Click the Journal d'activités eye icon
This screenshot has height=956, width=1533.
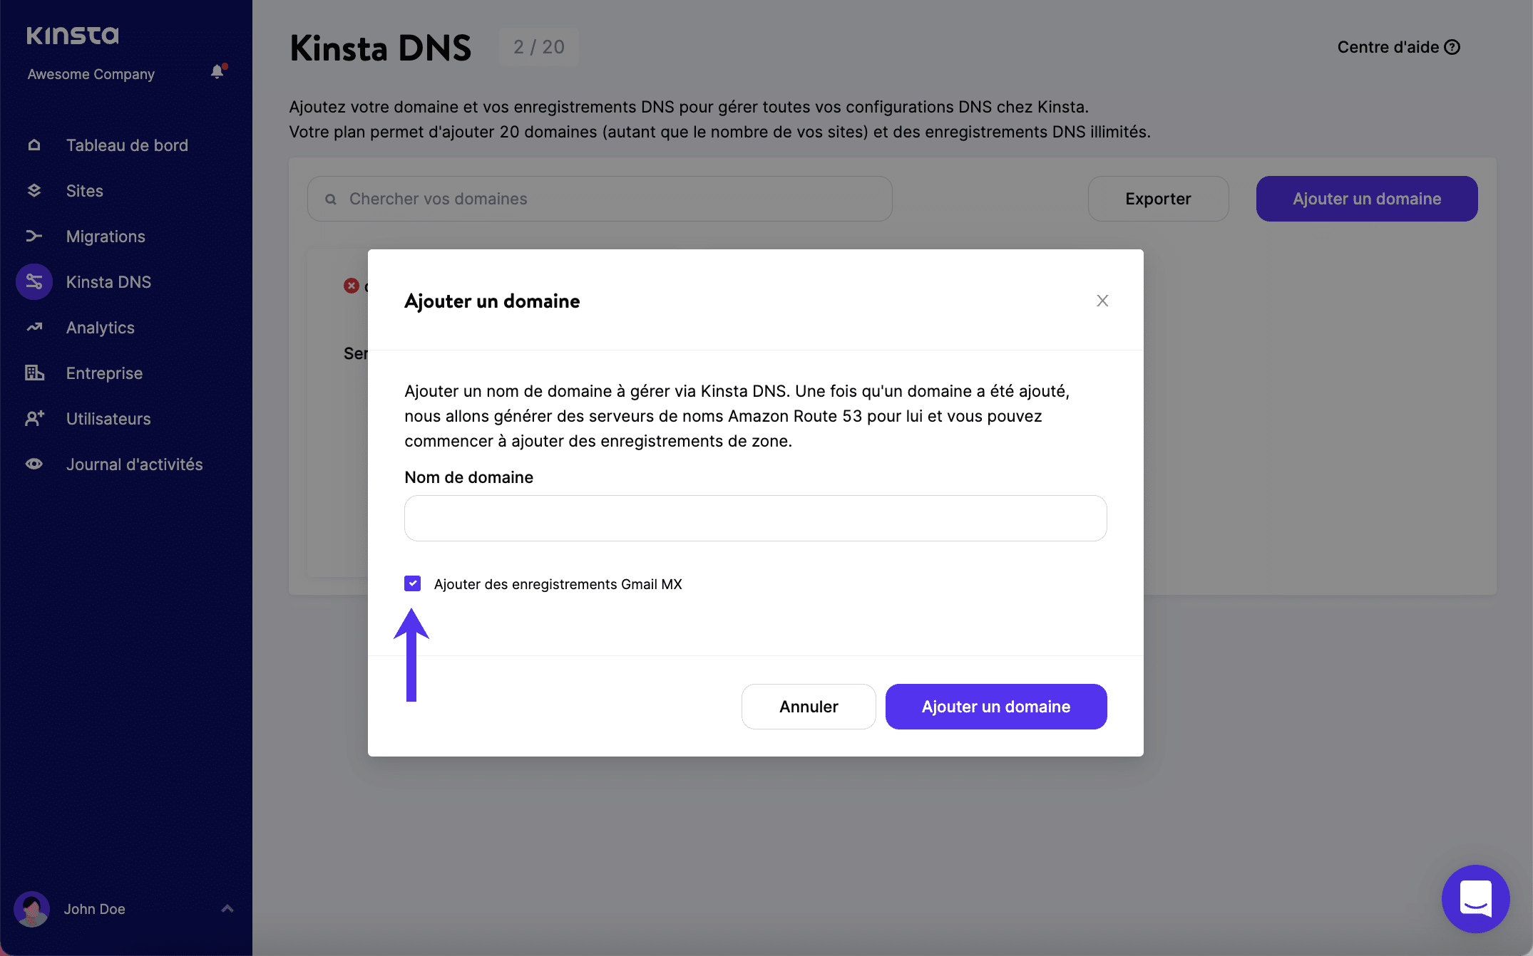pos(34,464)
